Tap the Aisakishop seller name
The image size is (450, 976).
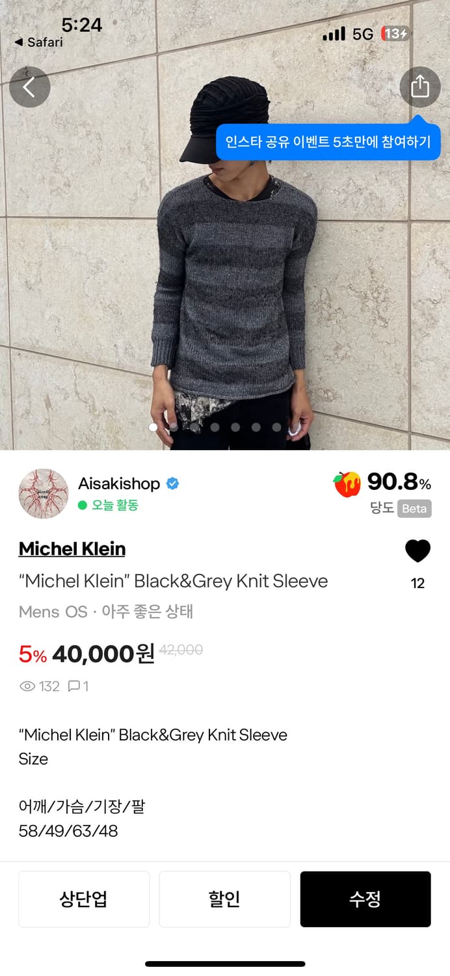click(x=119, y=483)
